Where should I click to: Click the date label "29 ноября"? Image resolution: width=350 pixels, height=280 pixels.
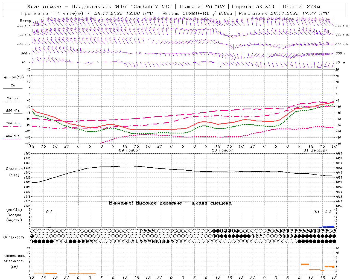130,150
